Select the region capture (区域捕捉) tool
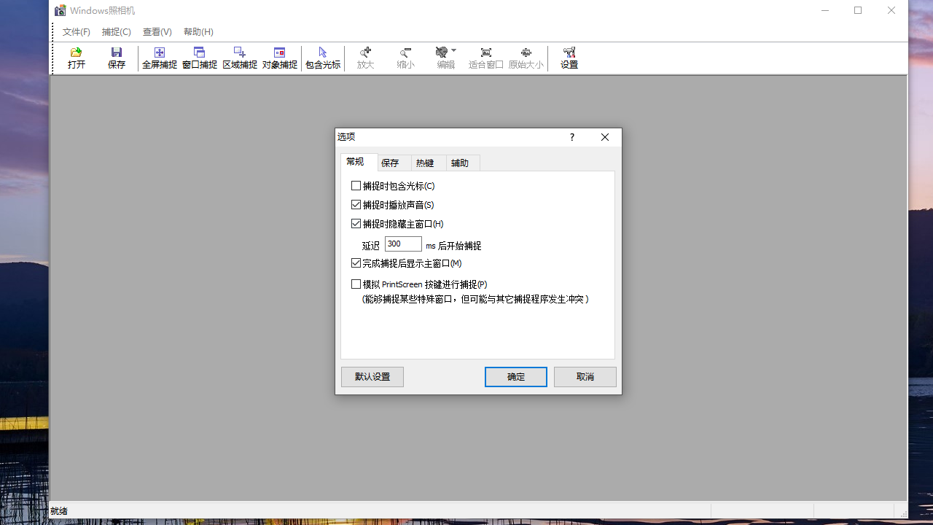This screenshot has width=933, height=525. click(x=239, y=58)
